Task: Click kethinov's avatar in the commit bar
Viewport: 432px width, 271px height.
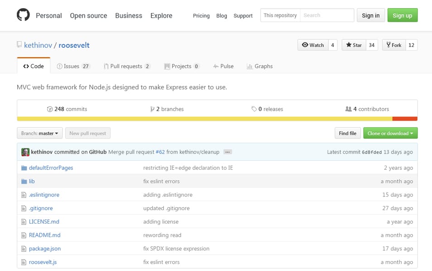Action: (x=25, y=152)
